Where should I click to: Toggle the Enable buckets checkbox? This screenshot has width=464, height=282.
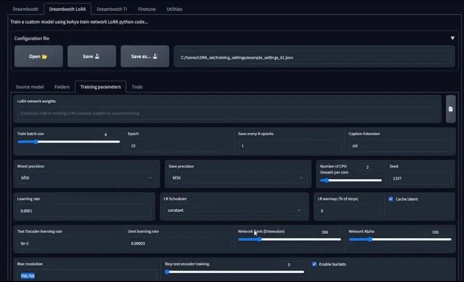coord(314,264)
